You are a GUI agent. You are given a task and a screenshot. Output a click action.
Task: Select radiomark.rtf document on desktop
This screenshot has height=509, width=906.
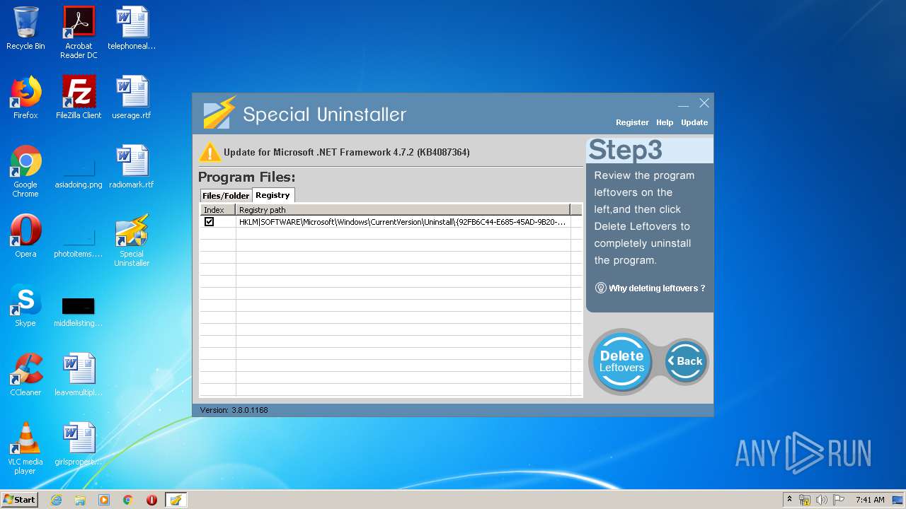[132, 167]
